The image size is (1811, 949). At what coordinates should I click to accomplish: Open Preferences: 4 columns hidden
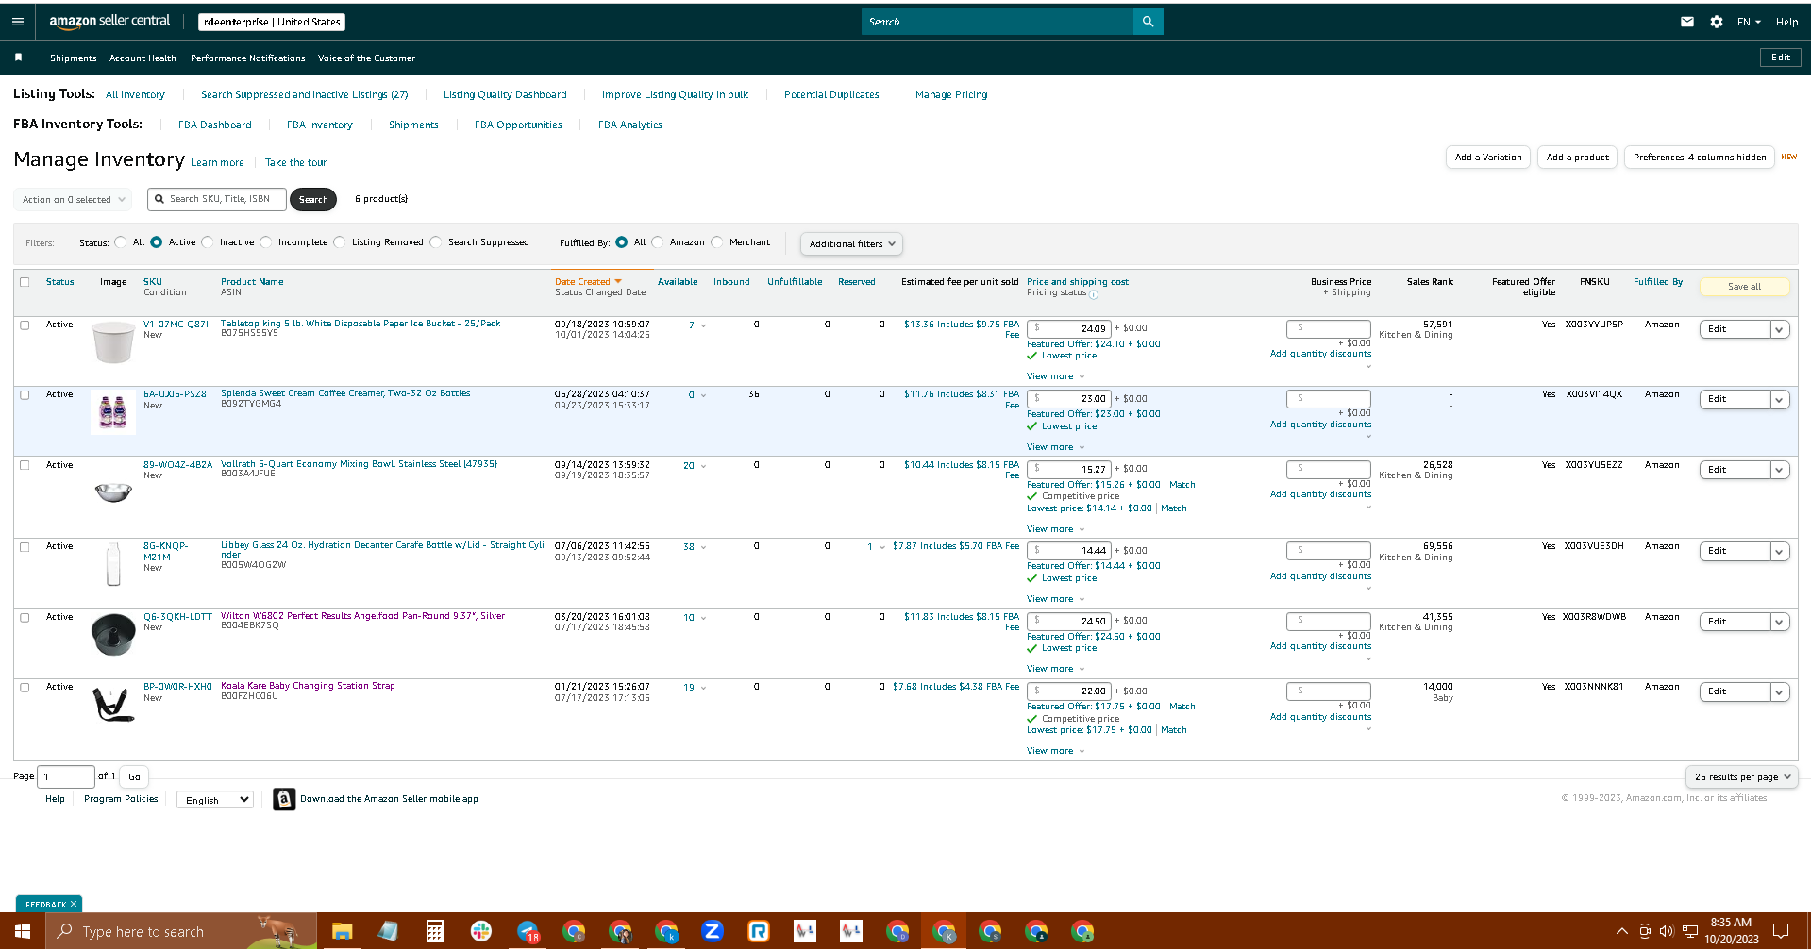[x=1700, y=158]
